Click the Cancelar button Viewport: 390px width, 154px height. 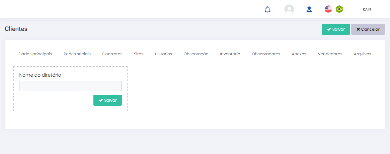point(368,29)
